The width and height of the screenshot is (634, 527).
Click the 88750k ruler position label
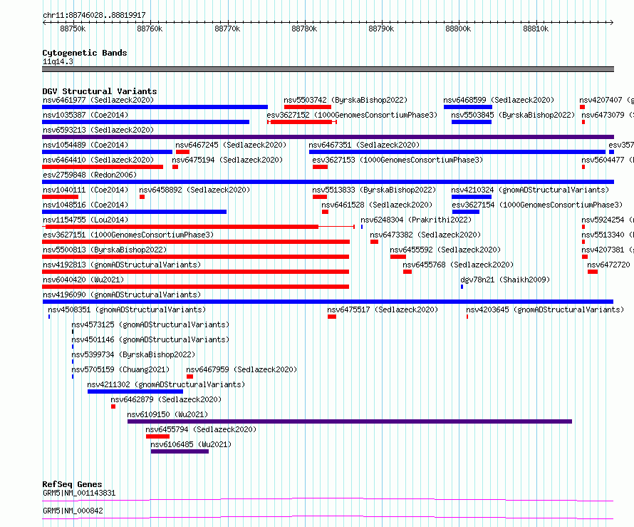73,29
